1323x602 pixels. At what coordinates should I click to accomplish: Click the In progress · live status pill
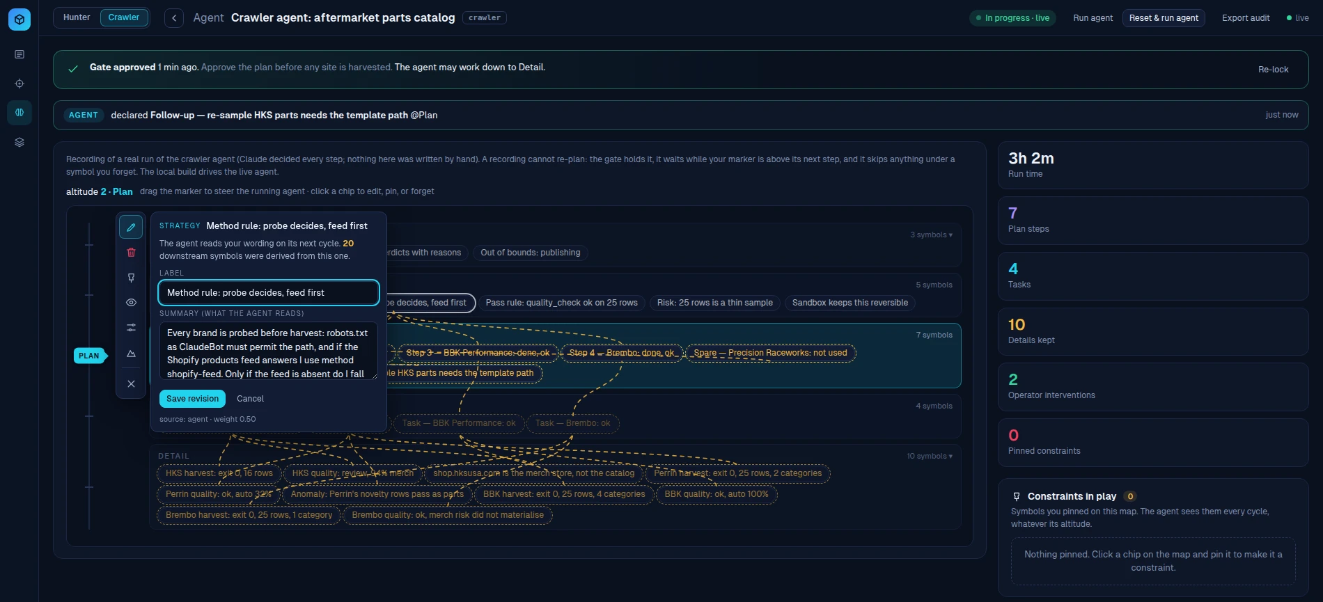[x=1012, y=18]
